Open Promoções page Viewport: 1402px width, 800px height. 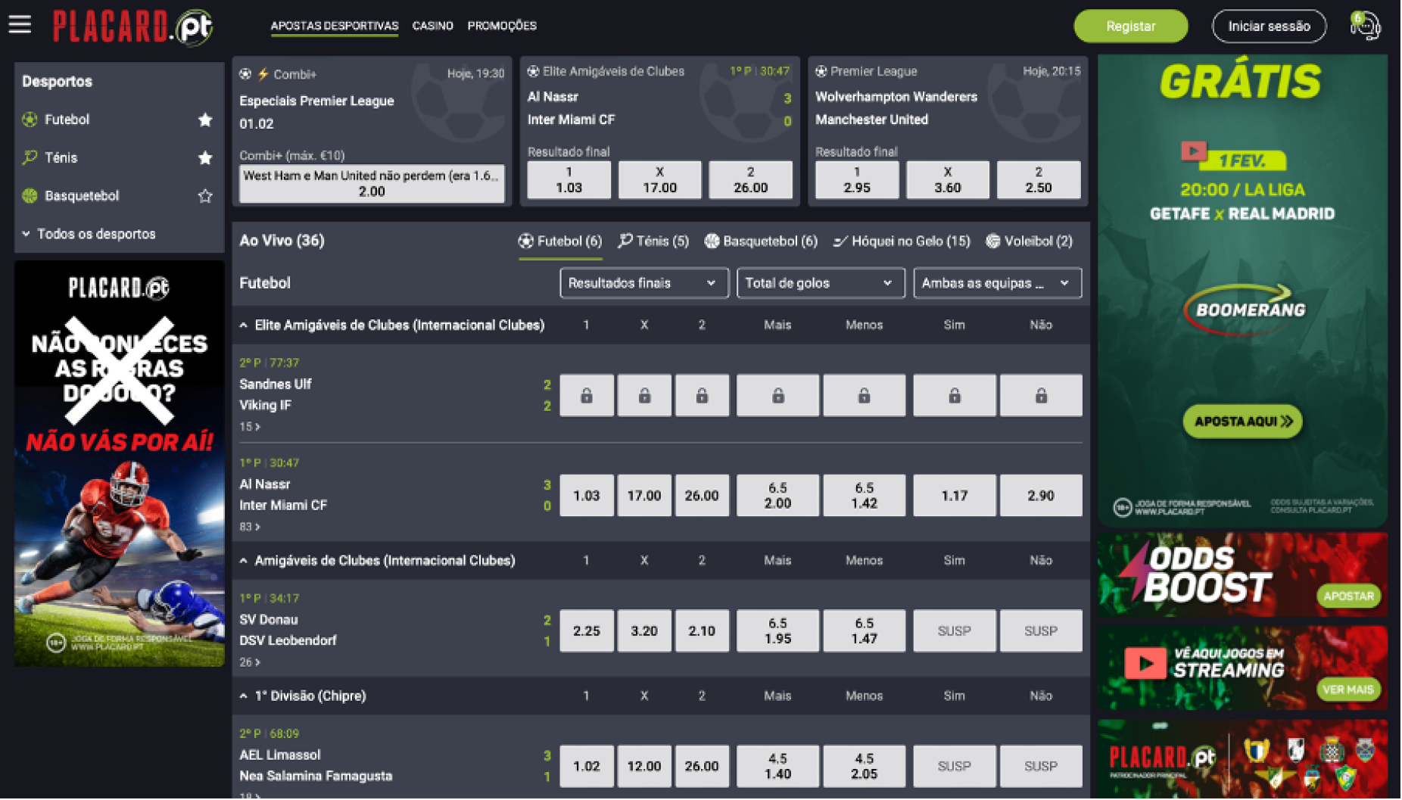503,26
